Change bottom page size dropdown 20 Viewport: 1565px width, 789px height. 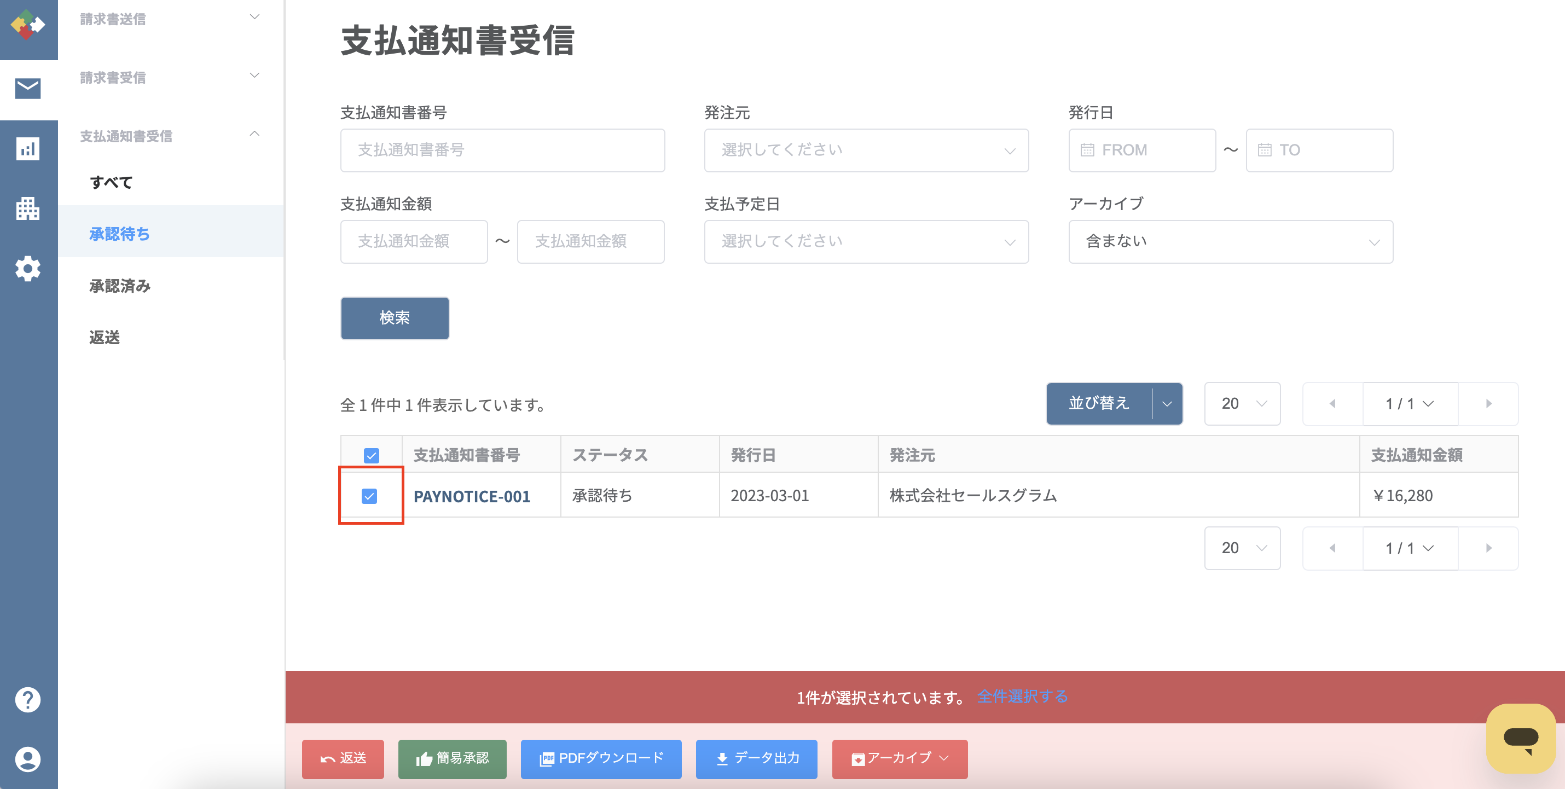click(x=1242, y=548)
